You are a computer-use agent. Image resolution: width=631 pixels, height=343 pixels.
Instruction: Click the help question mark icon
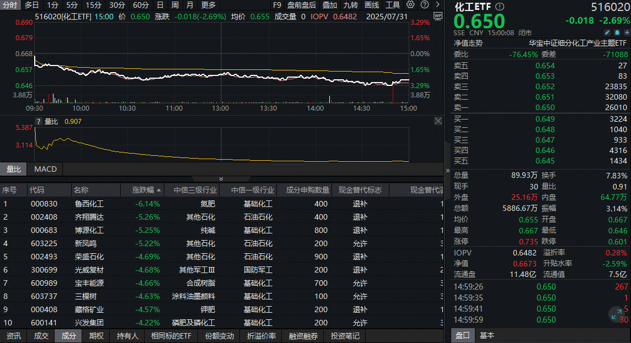click(x=425, y=5)
